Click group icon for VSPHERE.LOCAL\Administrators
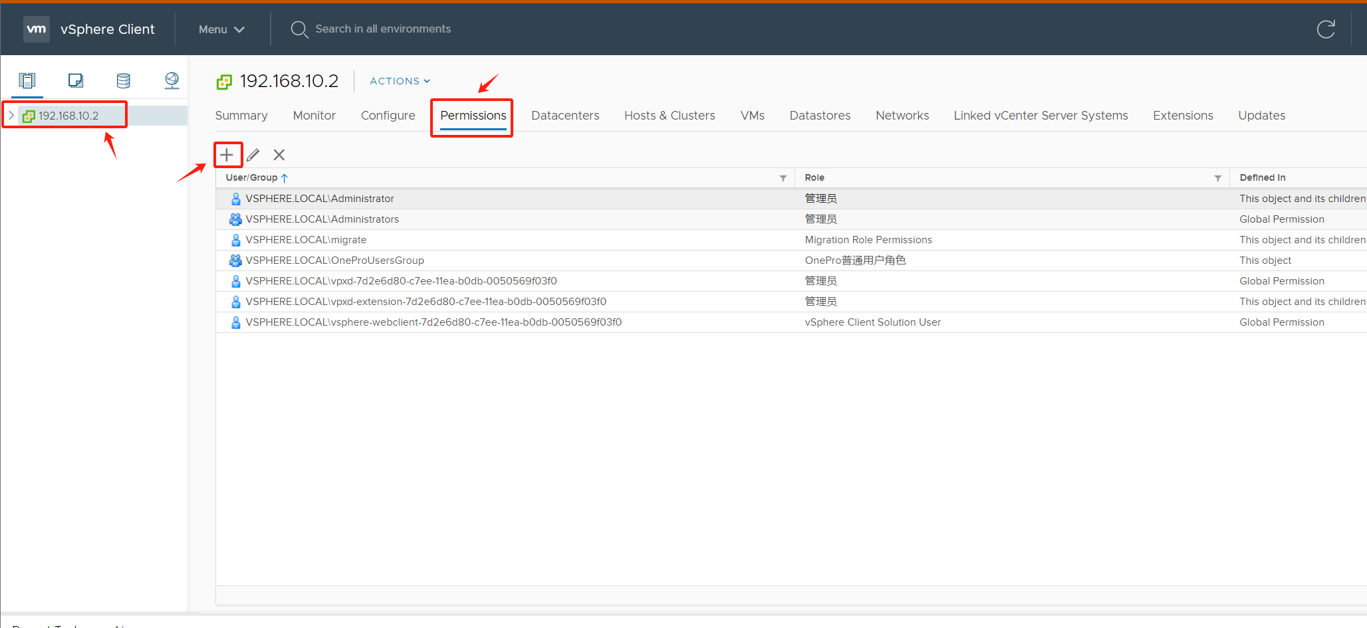The image size is (1367, 628). pos(235,219)
